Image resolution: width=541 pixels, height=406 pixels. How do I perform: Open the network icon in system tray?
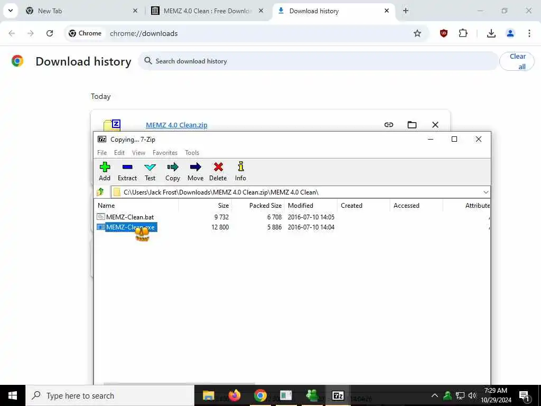[x=460, y=395]
